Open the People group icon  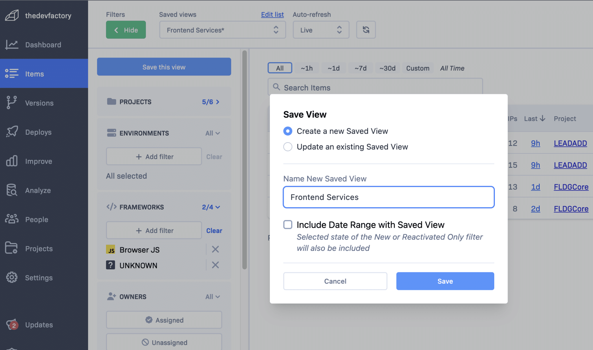click(x=12, y=219)
